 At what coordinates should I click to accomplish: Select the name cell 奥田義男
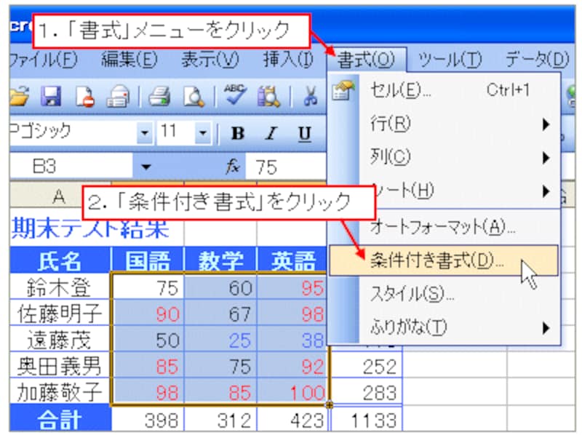pos(60,366)
